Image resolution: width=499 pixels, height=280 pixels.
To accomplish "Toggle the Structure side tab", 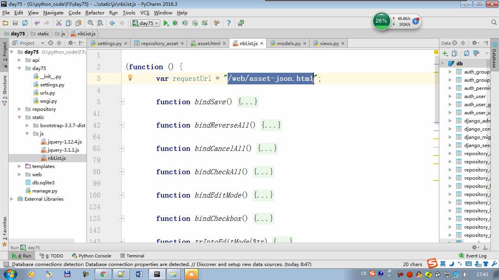I will [x=5, y=90].
